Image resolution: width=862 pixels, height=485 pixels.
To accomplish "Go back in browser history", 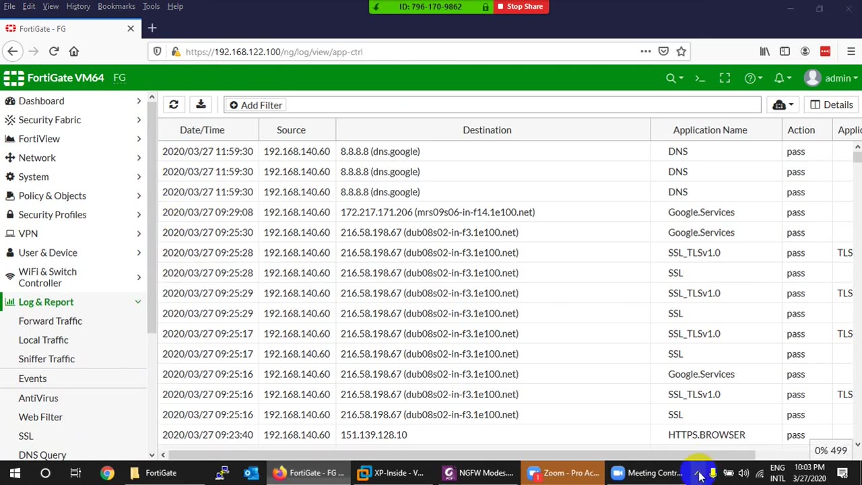I will coord(12,51).
